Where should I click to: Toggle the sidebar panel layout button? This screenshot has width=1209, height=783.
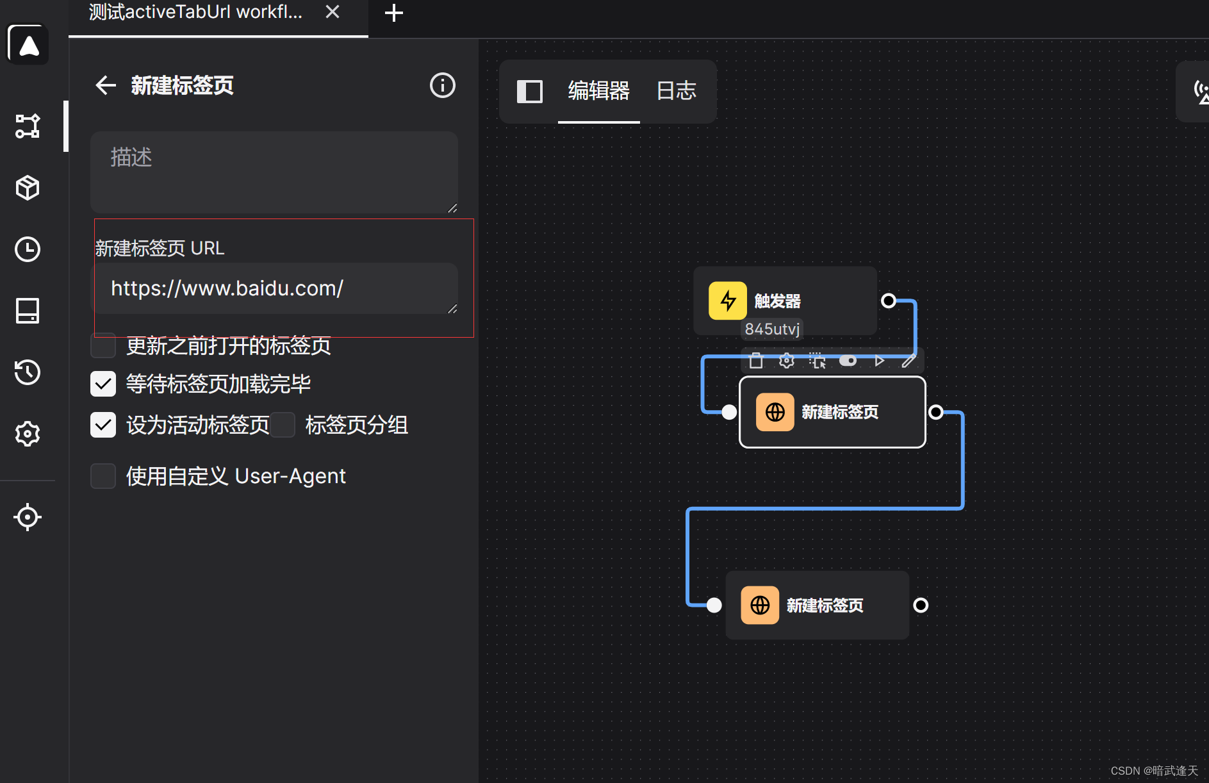coord(529,91)
